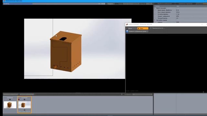Click the rendered box preview image
Screen dimensions: 207x116
(75, 49)
